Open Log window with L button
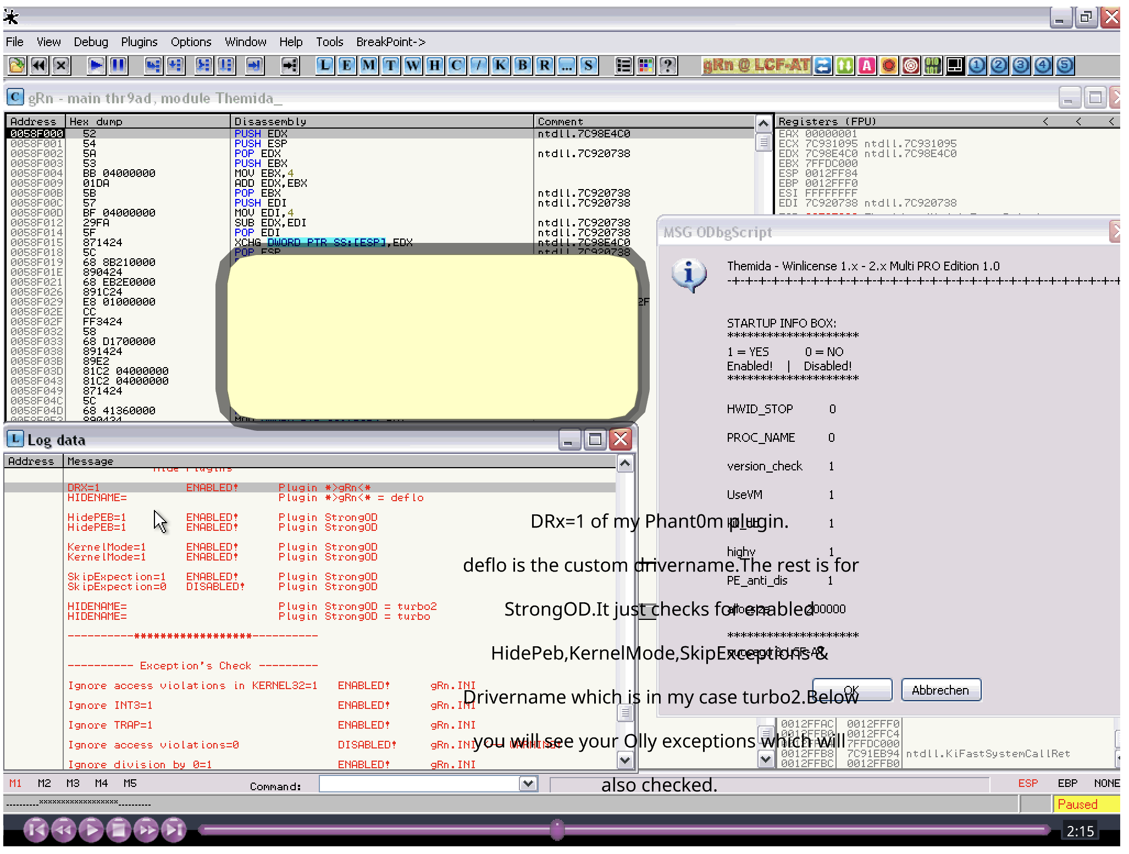 point(325,66)
